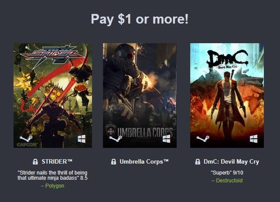Select the STRIDER™ game title

click(57, 161)
